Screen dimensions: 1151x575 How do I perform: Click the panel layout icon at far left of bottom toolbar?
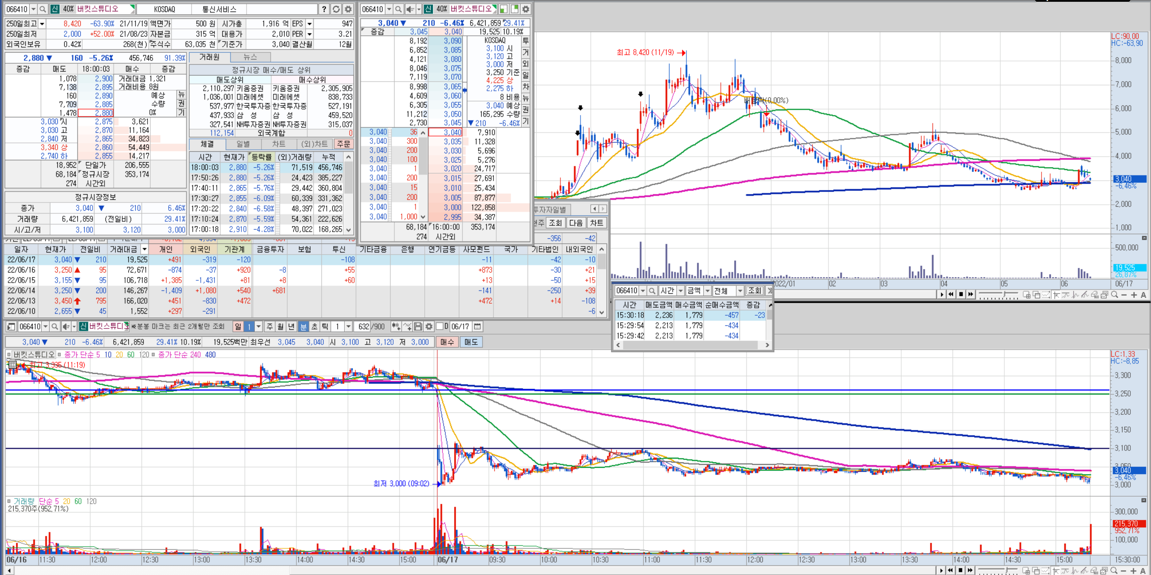click(x=11, y=326)
